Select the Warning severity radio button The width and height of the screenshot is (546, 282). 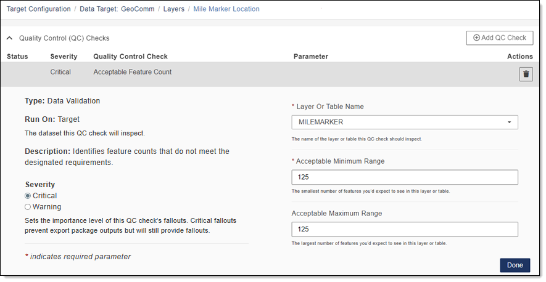coord(28,207)
